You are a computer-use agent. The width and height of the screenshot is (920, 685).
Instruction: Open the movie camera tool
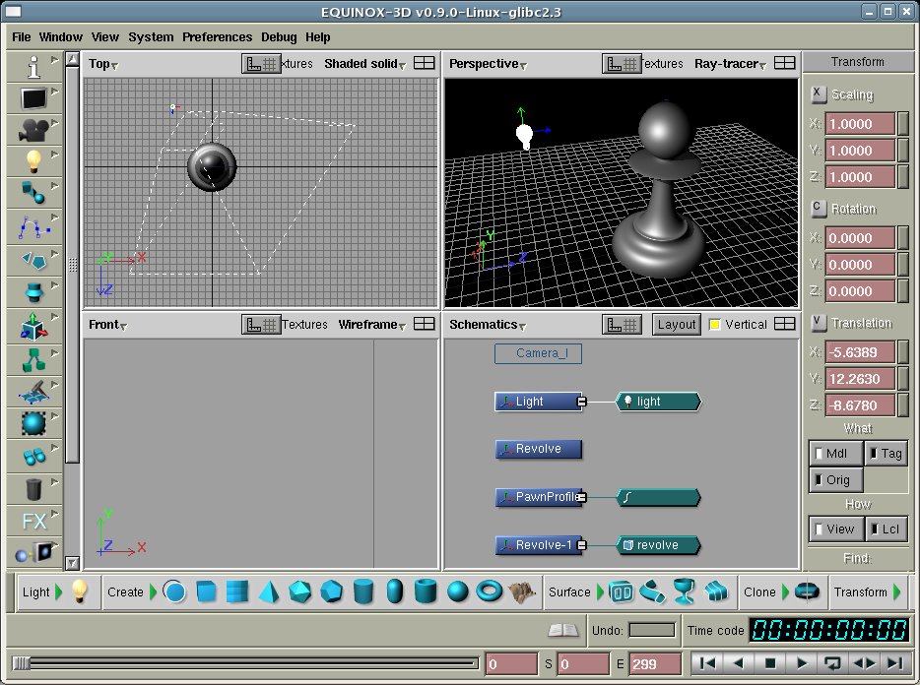pyautogui.click(x=33, y=130)
